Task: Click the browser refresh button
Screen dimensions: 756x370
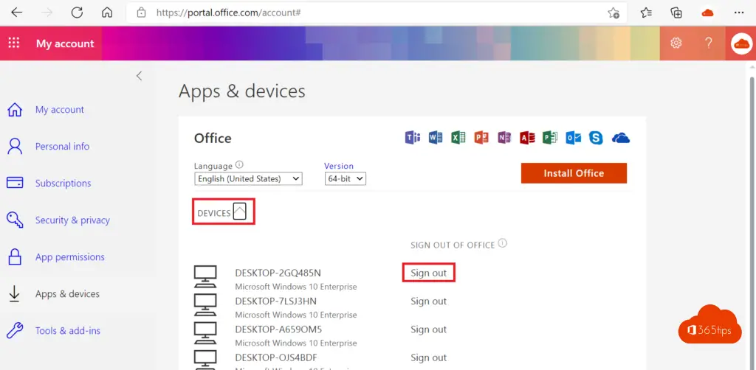Action: tap(77, 13)
